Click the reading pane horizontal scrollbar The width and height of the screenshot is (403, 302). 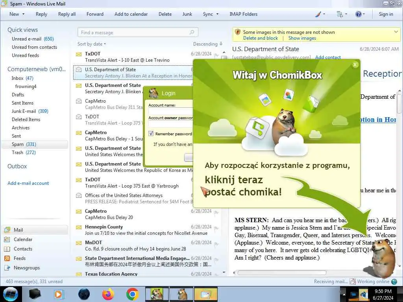pos(282,273)
